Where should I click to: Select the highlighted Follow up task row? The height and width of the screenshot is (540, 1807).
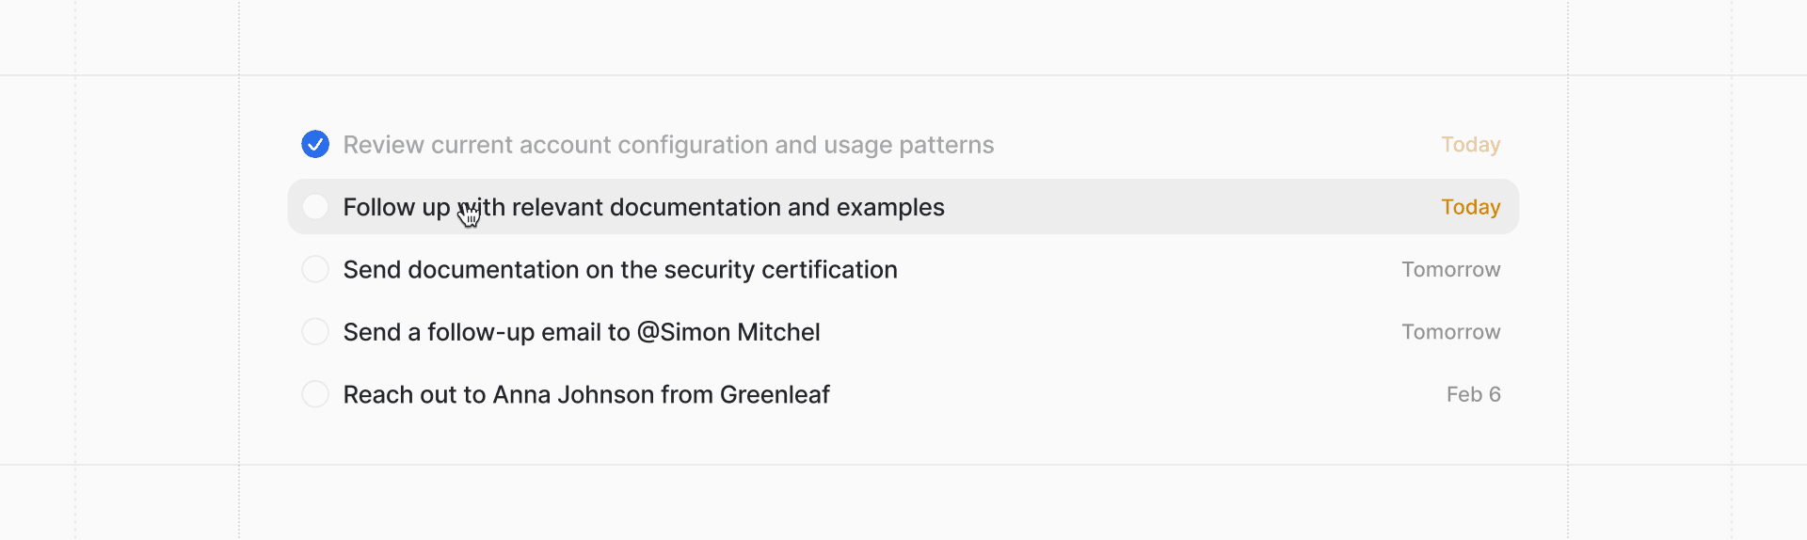(1176, 207)
